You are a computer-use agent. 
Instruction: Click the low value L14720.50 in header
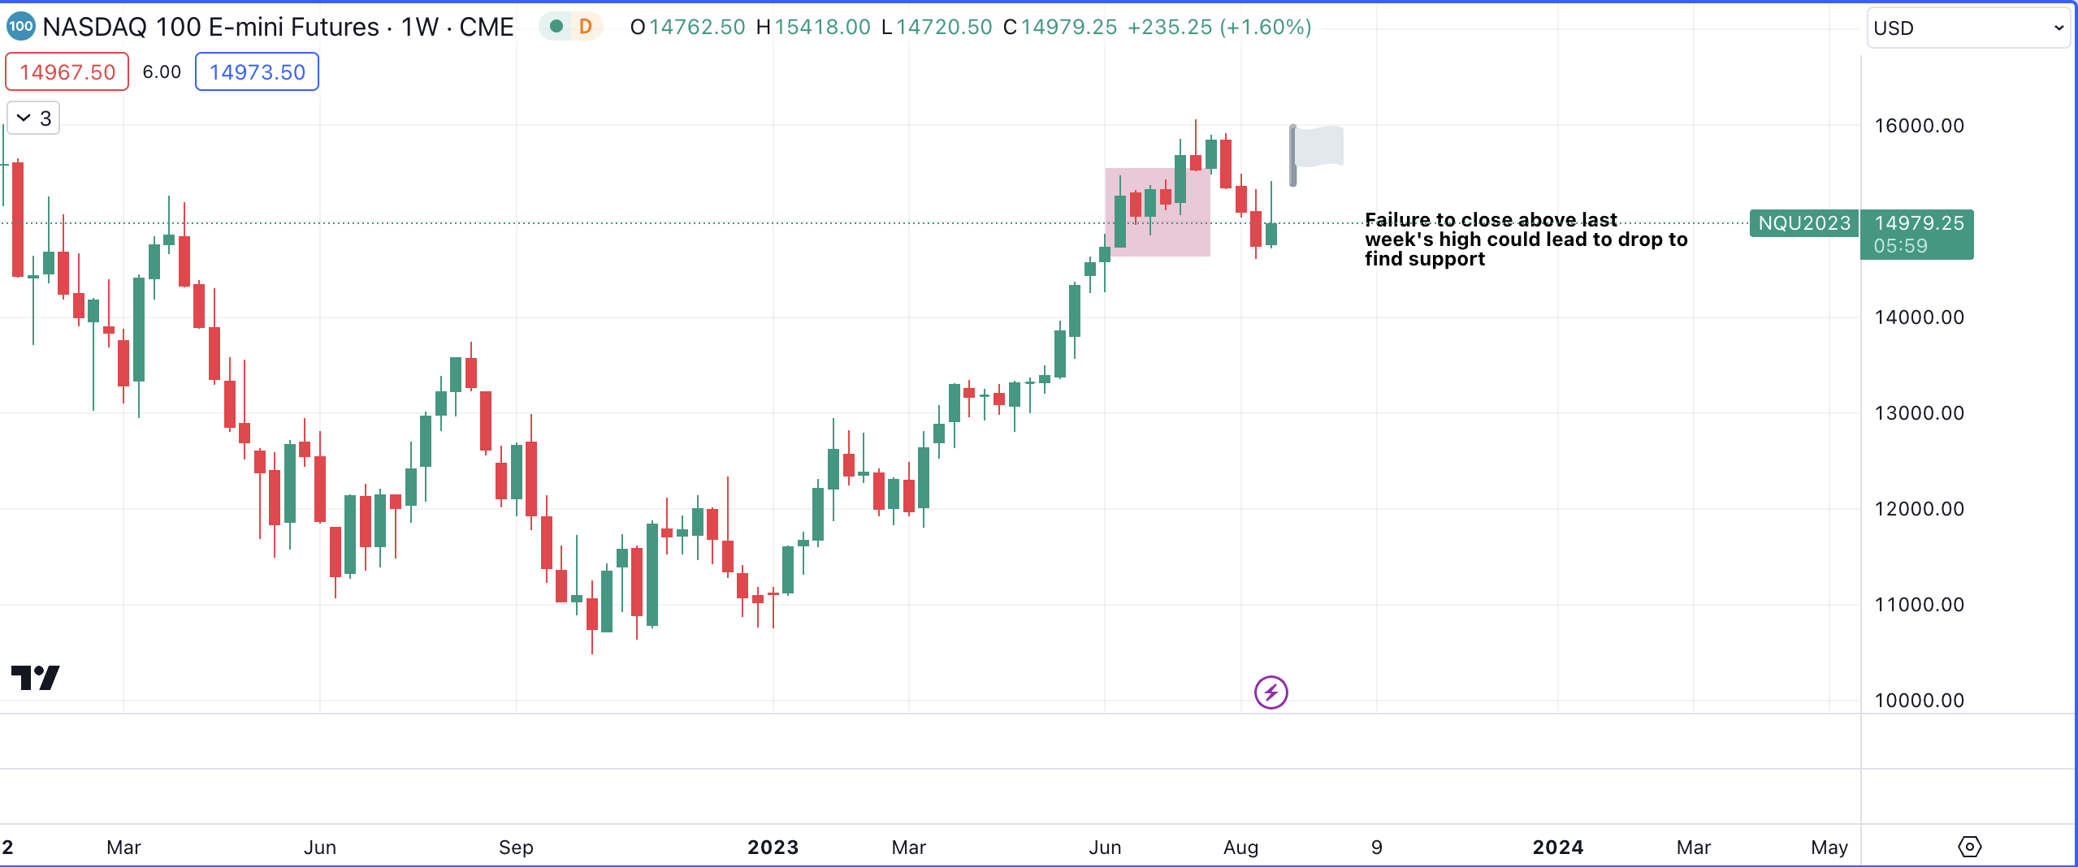click(x=936, y=27)
